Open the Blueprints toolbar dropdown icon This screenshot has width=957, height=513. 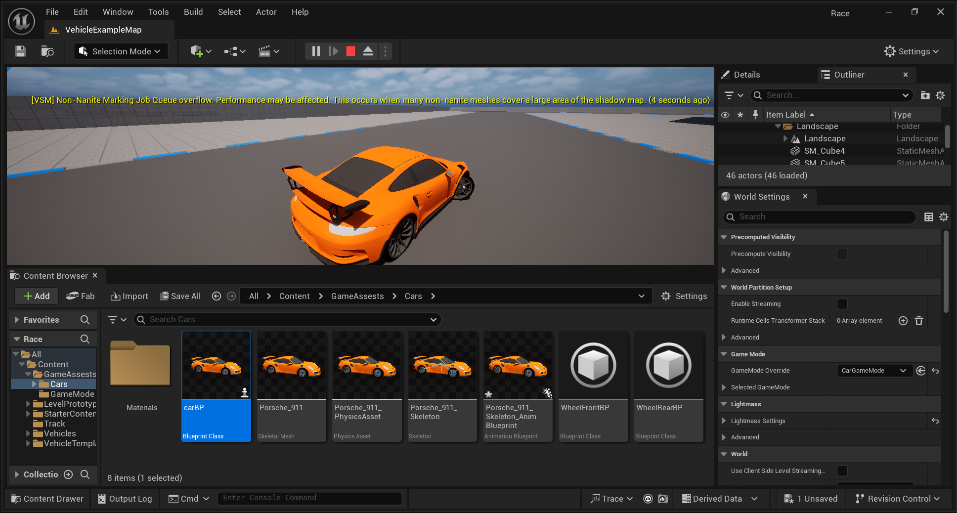(235, 51)
